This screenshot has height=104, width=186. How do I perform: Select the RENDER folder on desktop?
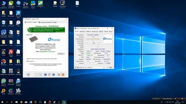[x=55, y=4]
